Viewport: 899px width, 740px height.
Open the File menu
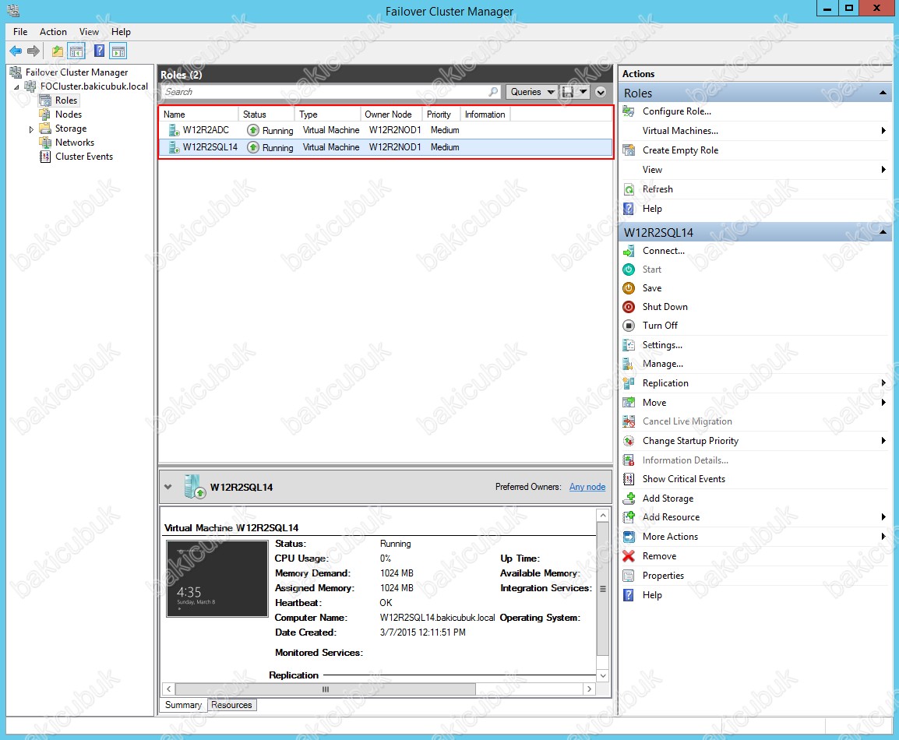point(20,32)
